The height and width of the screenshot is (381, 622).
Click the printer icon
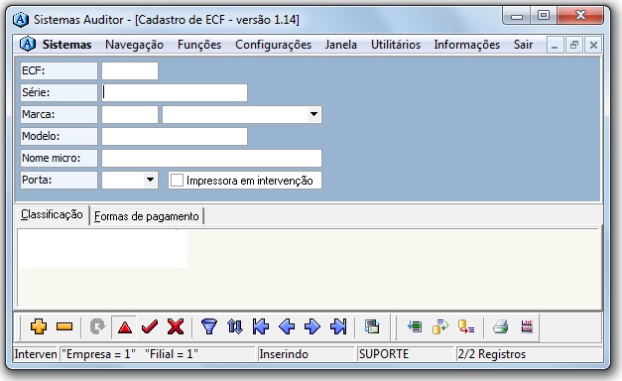tap(501, 326)
